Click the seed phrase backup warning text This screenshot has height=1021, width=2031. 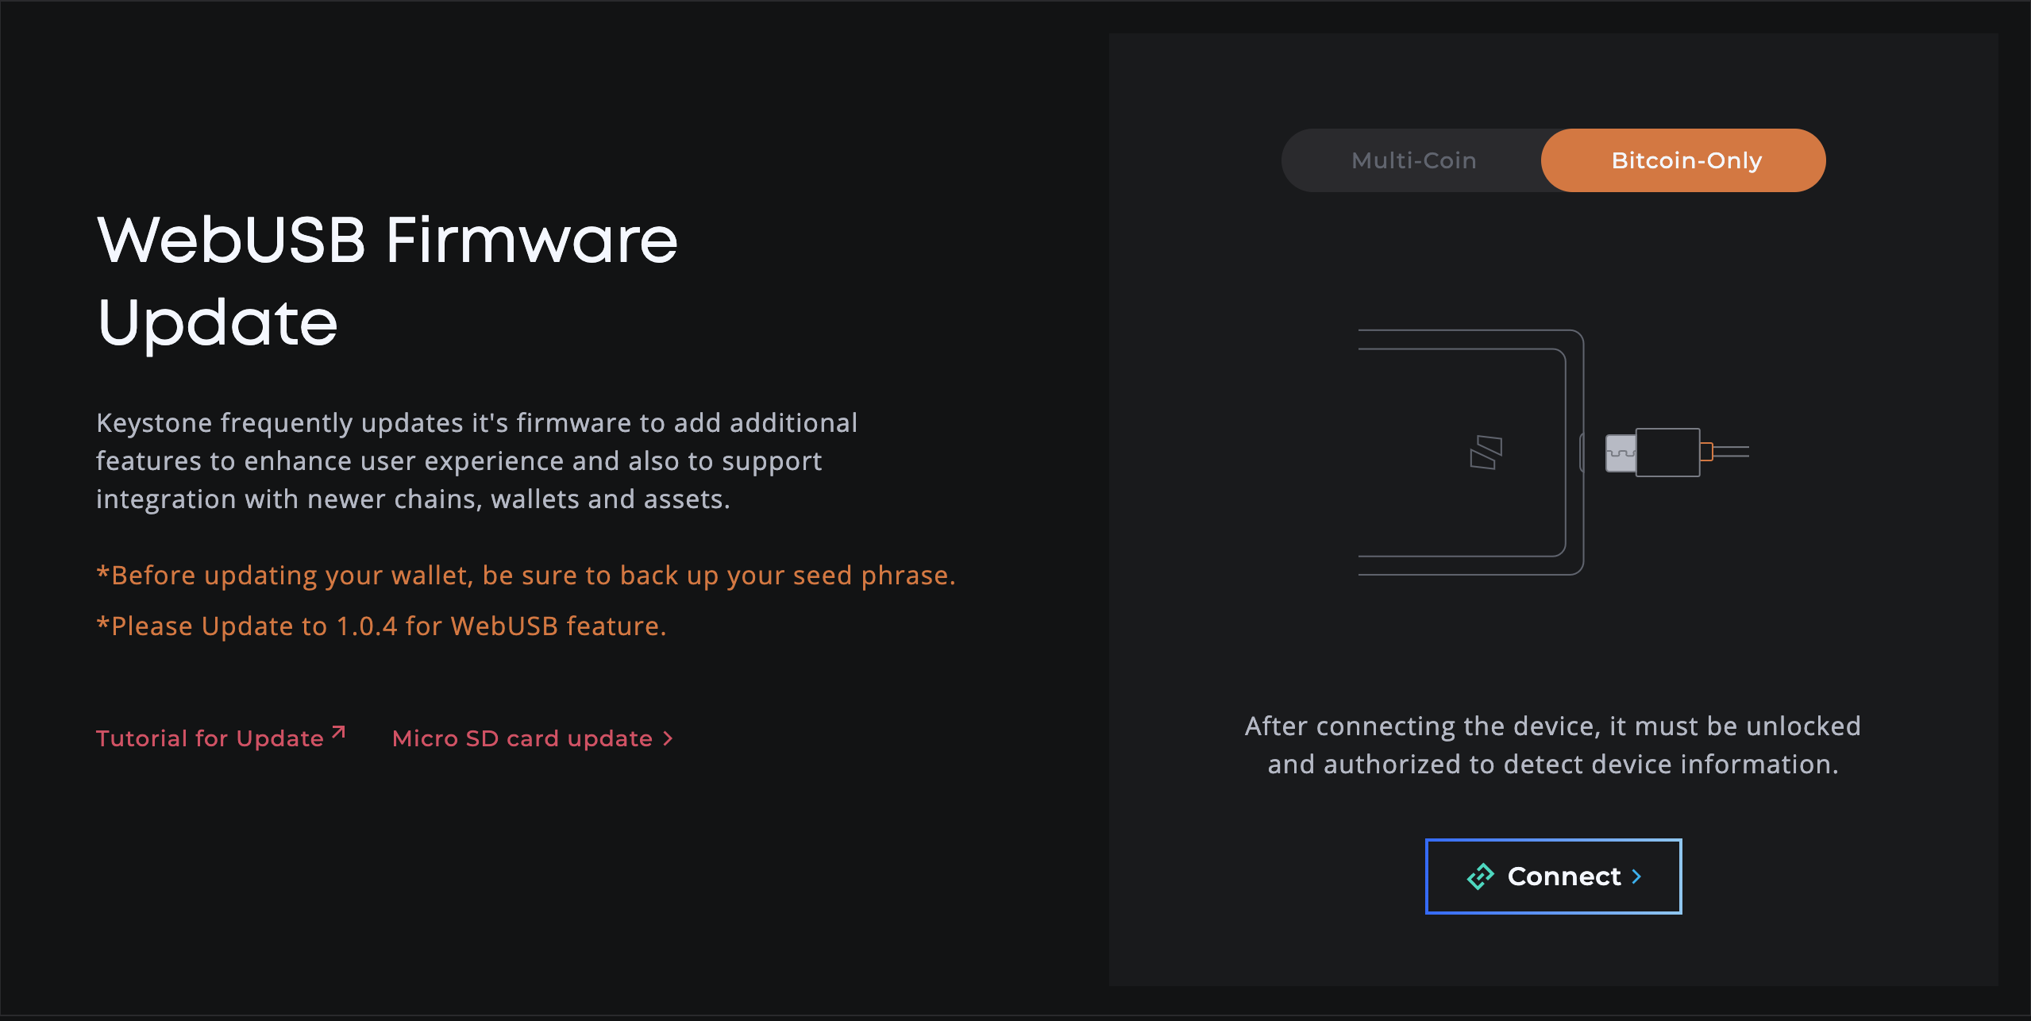[526, 575]
